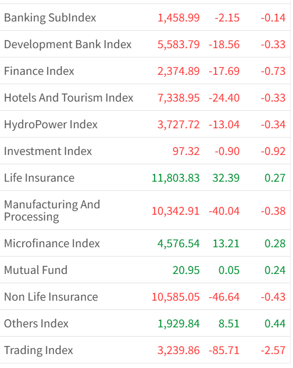Click Banking SubIndex value 1,458.99
The width and height of the screenshot is (293, 368).
point(178,18)
